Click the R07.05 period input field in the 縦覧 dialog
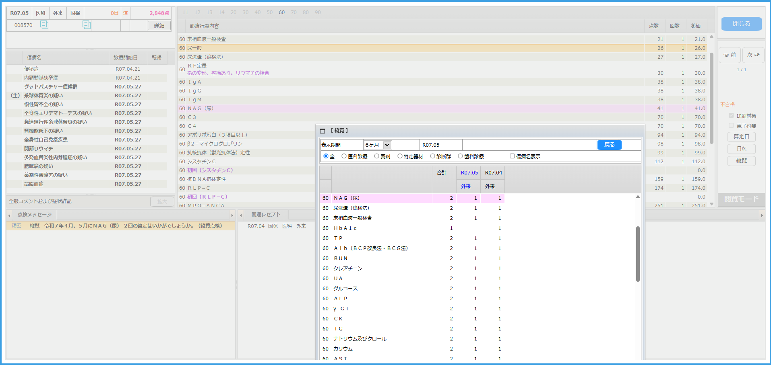 point(441,145)
